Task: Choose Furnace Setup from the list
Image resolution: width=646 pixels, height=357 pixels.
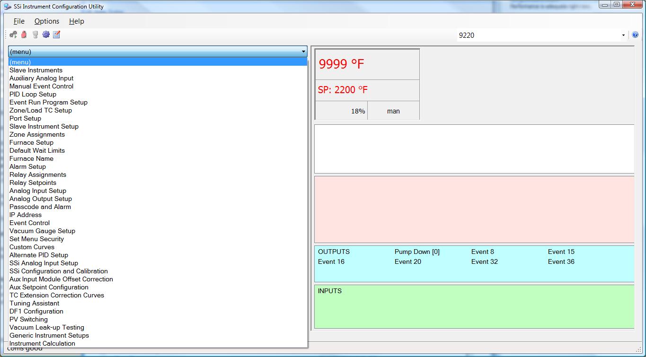Action: pyautogui.click(x=158, y=142)
